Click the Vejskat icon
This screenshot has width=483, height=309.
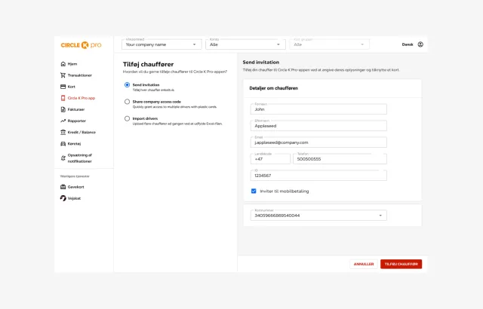pos(63,198)
